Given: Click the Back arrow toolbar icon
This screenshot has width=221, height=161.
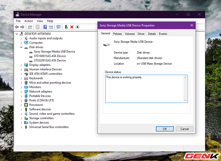Looking at the screenshot, I should click(x=17, y=27).
